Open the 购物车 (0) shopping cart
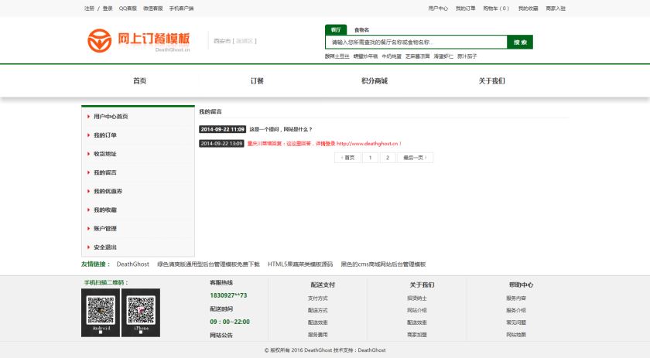Screen dimensions: 650x358 (496, 9)
